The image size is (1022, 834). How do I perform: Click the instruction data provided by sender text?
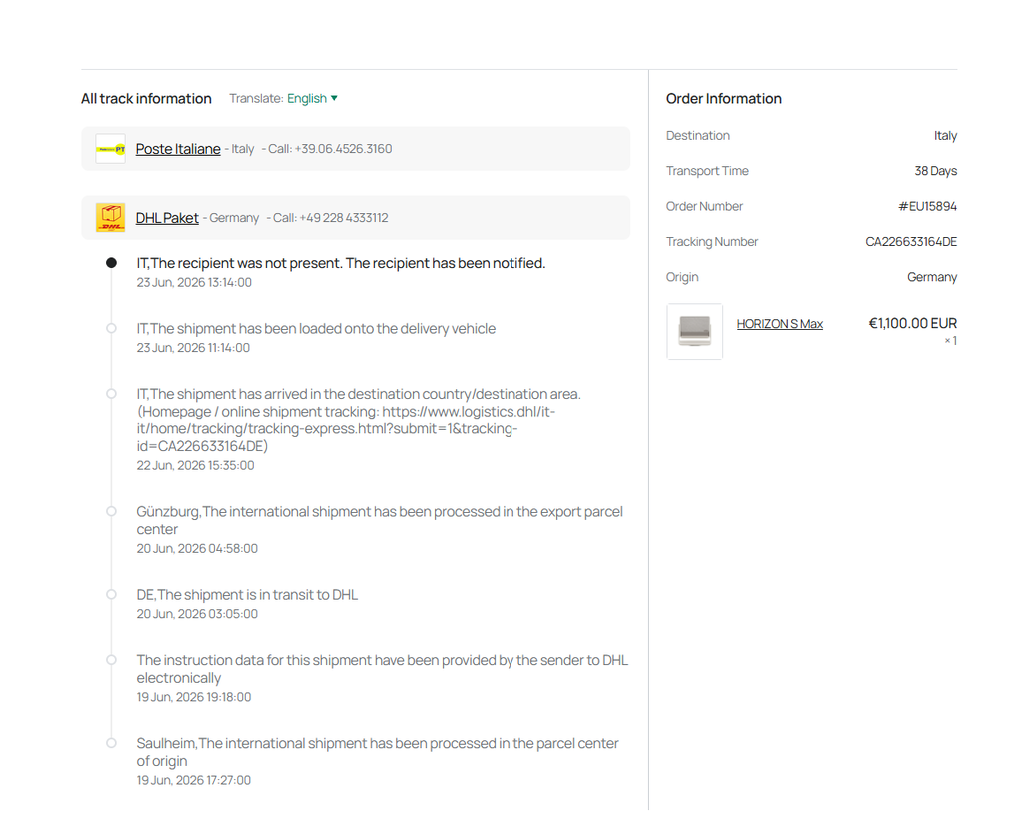pyautogui.click(x=382, y=669)
